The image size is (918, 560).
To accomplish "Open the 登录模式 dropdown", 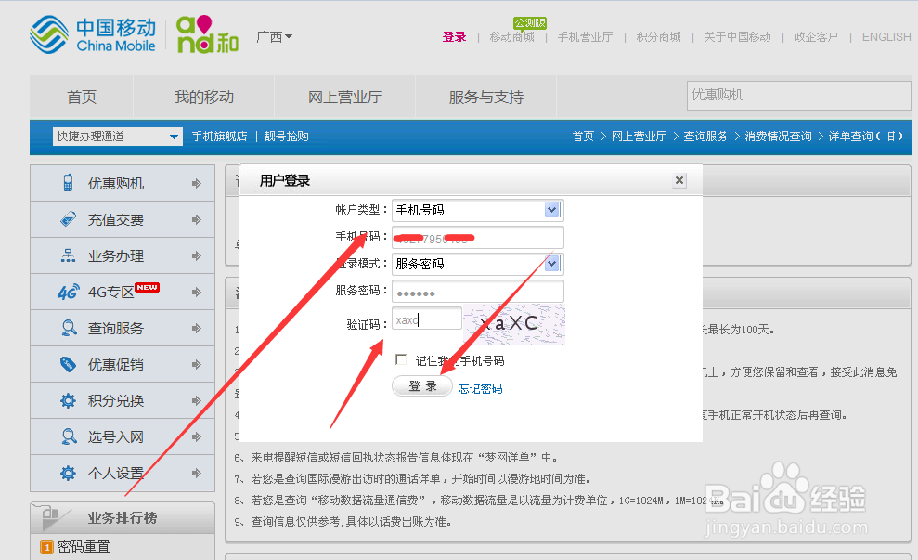I will [x=478, y=264].
